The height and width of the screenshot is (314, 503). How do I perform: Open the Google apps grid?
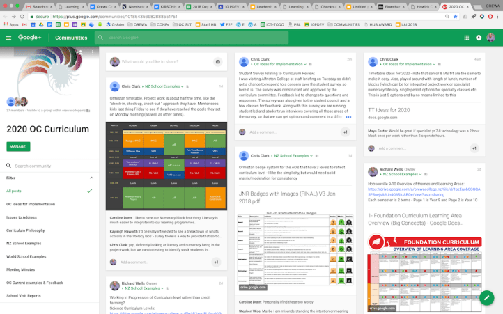coord(466,38)
